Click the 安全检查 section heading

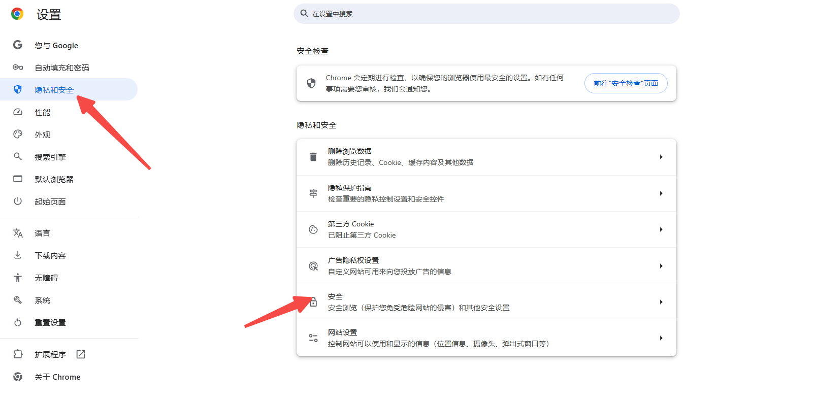coord(313,51)
